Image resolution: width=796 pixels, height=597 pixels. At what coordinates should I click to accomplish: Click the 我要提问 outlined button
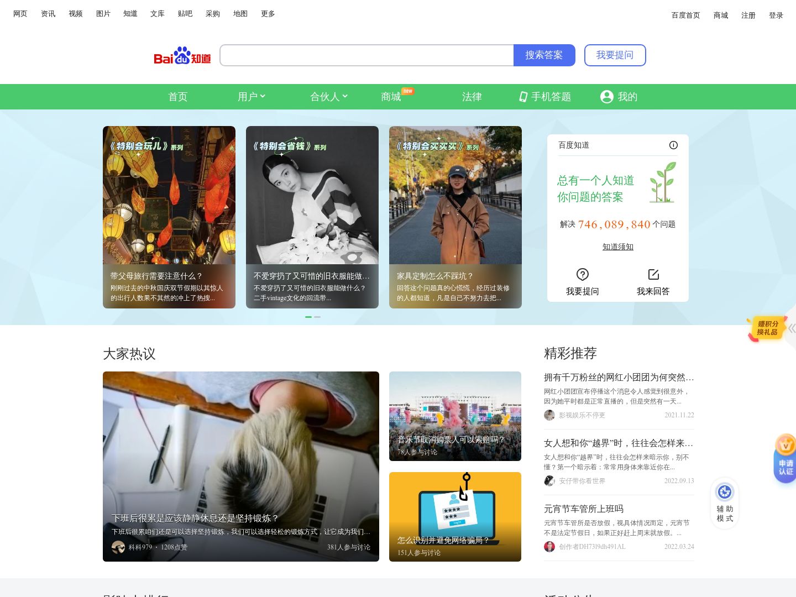coord(615,55)
